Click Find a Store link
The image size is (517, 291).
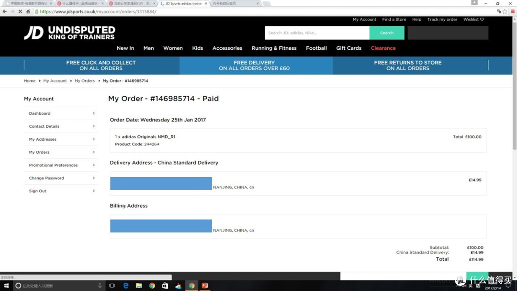pyautogui.click(x=394, y=20)
